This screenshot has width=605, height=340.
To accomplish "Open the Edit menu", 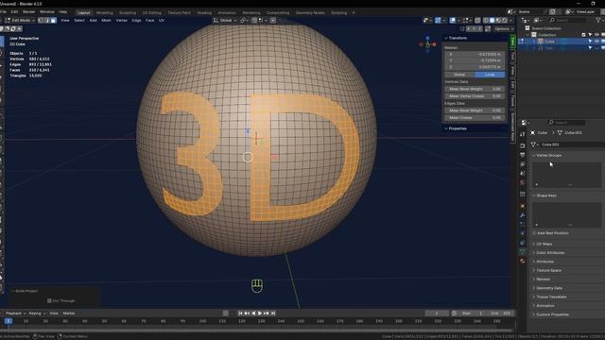I will pos(14,12).
